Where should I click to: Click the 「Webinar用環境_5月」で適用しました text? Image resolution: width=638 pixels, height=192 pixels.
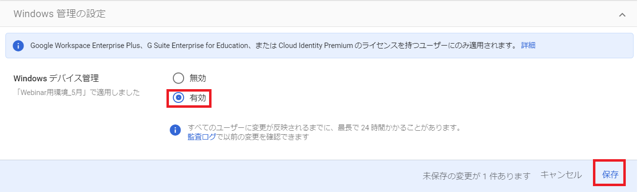pyautogui.click(x=76, y=92)
